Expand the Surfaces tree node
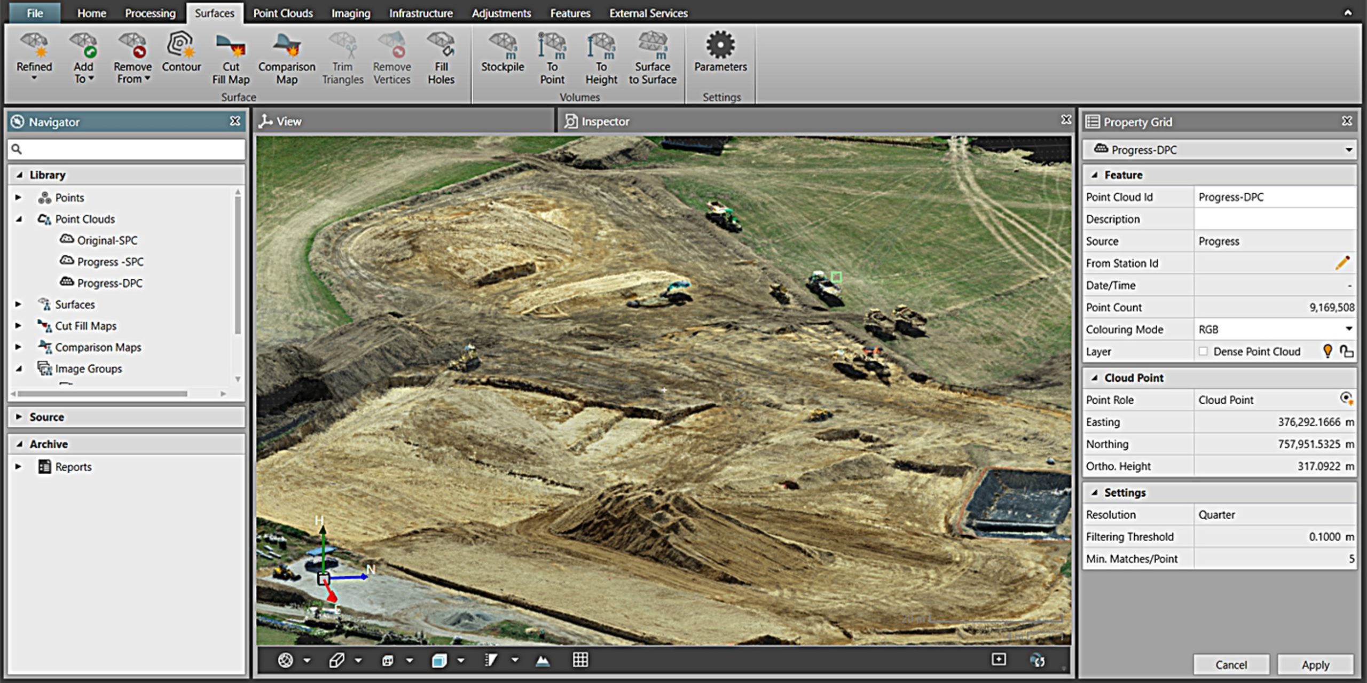 pos(19,304)
